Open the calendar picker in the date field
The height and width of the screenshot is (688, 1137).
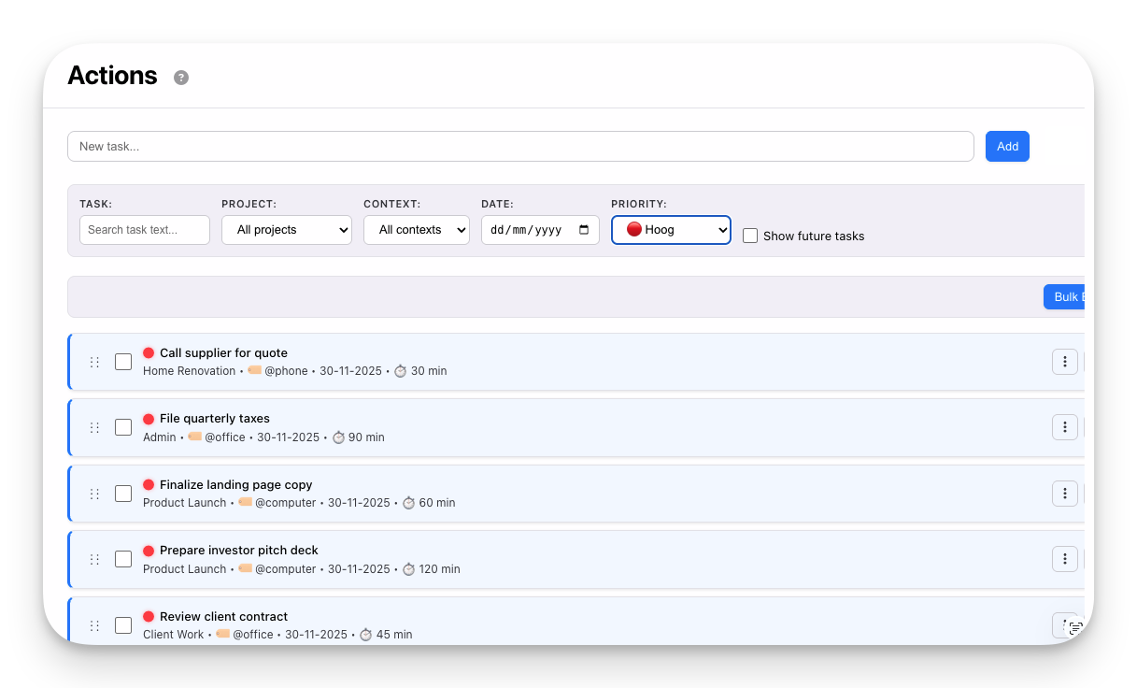point(584,230)
